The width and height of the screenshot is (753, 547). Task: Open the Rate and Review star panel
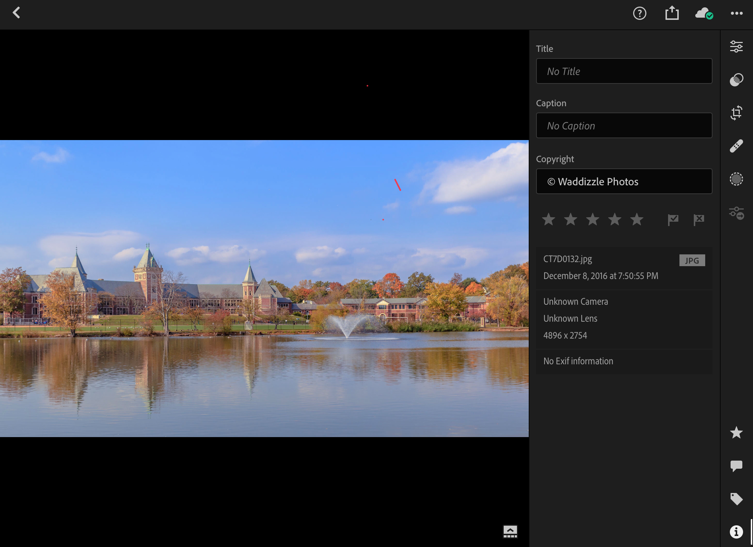pos(736,433)
